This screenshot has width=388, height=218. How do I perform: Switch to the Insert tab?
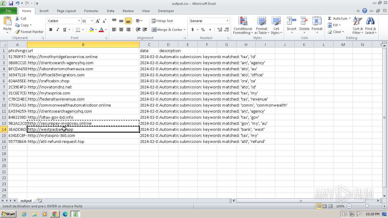coord(44,11)
